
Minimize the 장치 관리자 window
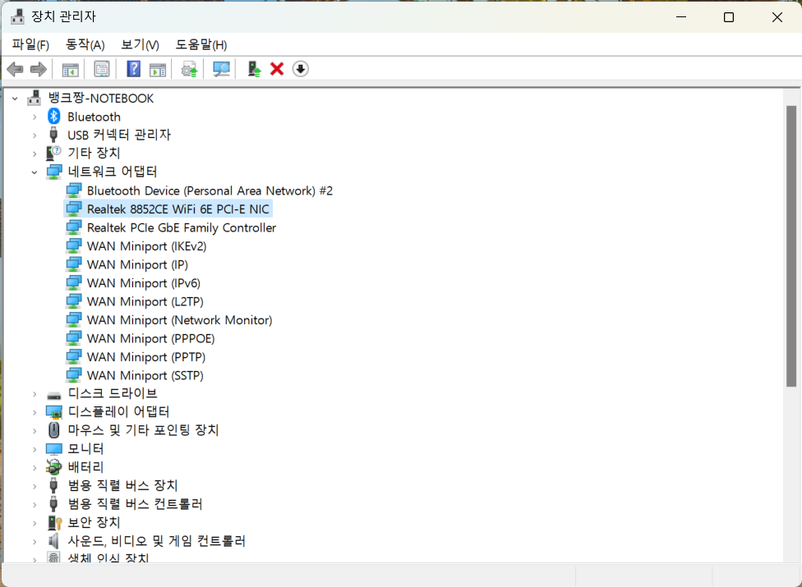681,17
